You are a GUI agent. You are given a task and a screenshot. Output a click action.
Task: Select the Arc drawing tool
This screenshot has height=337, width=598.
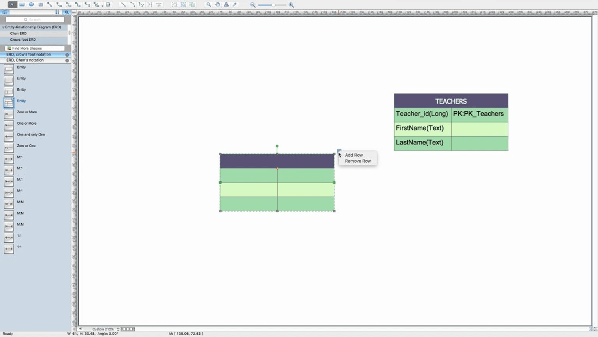click(x=132, y=4)
